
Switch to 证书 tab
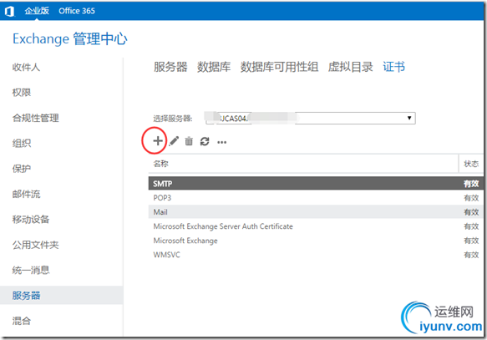pyautogui.click(x=393, y=67)
